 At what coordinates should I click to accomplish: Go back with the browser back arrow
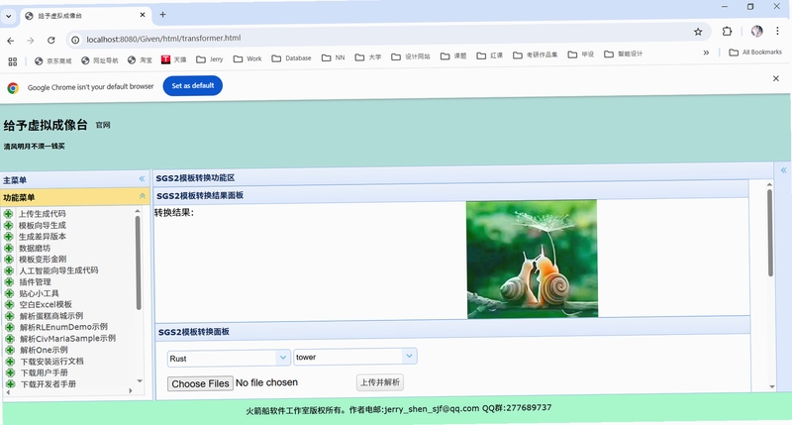click(11, 41)
